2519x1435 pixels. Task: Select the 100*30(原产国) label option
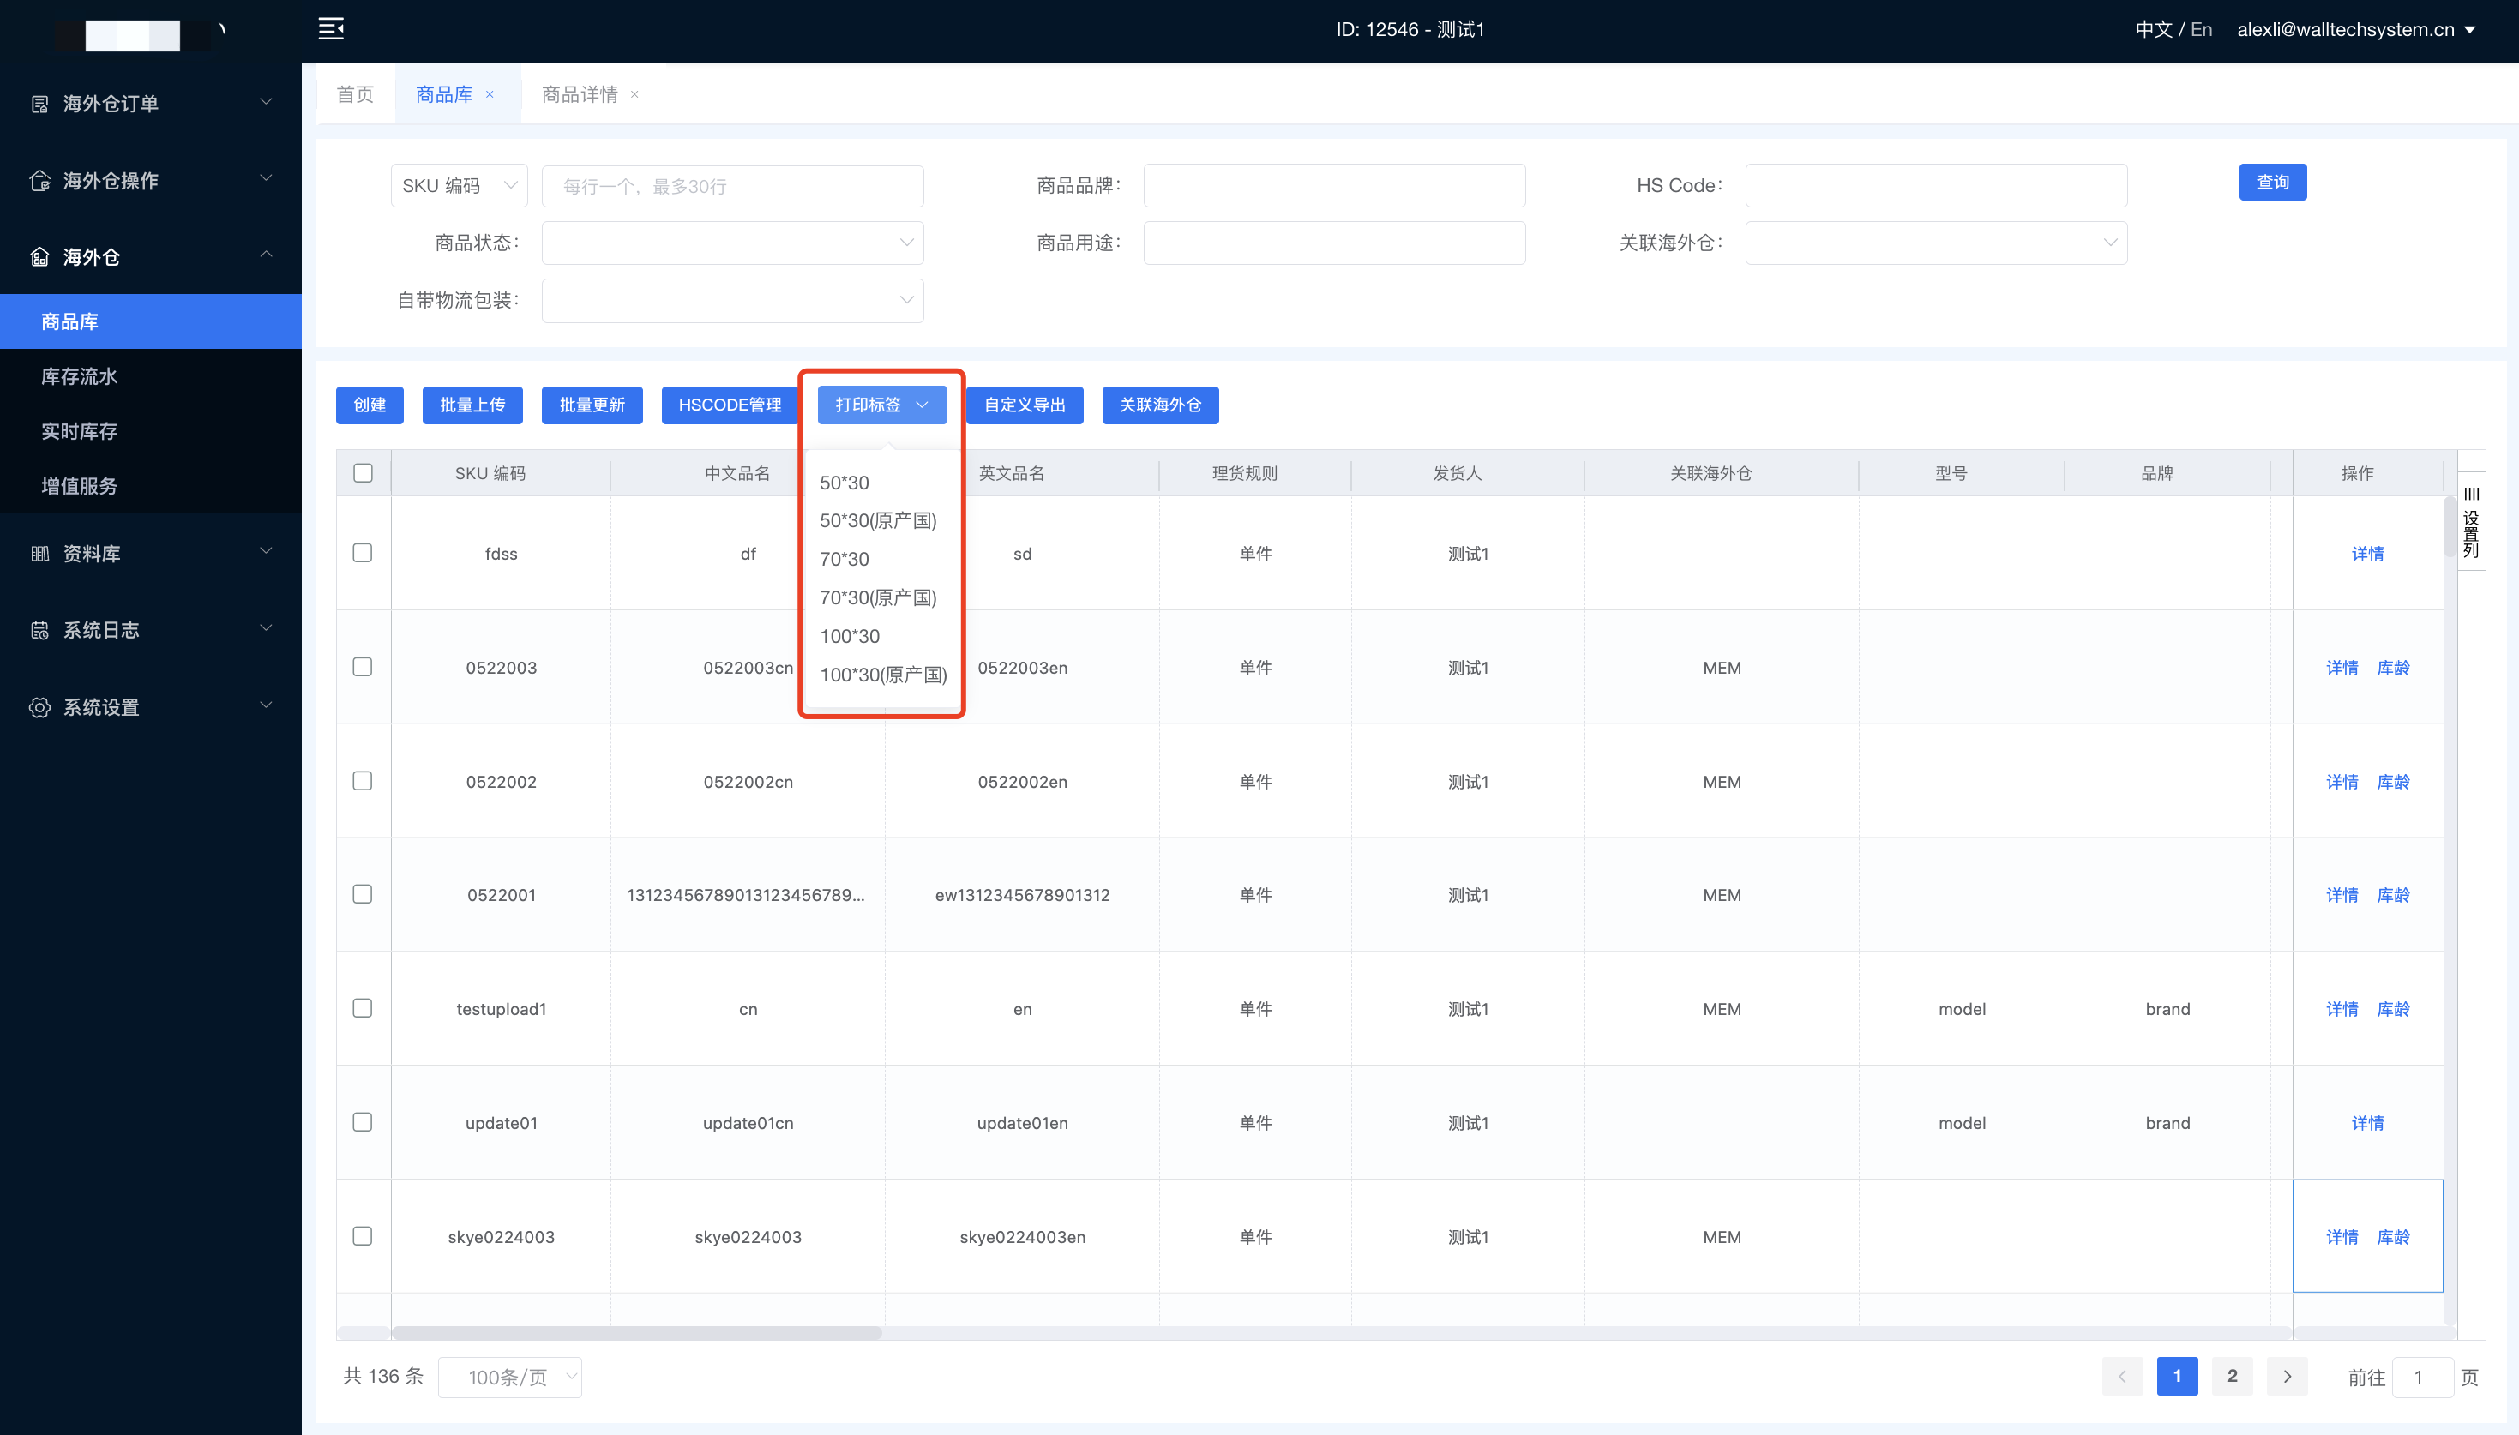(882, 674)
